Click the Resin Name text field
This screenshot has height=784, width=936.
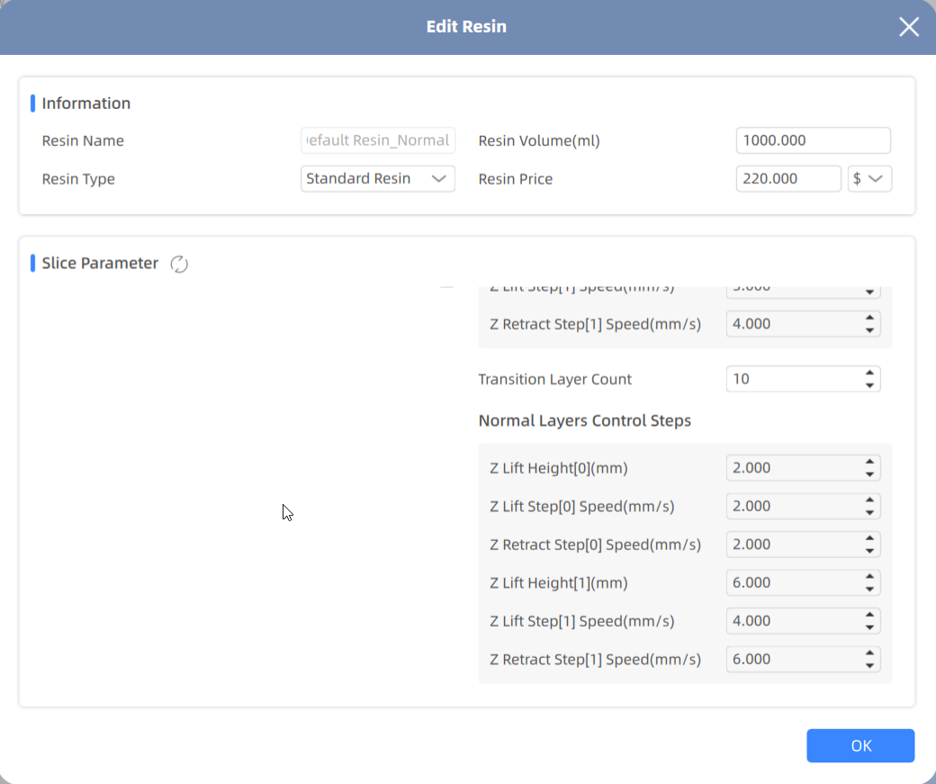[378, 140]
